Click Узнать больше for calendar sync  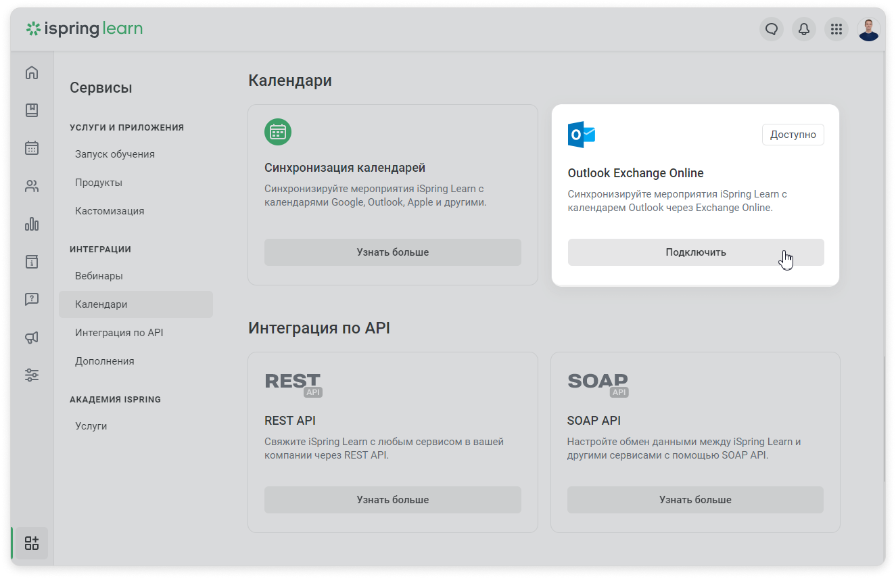pyautogui.click(x=393, y=252)
